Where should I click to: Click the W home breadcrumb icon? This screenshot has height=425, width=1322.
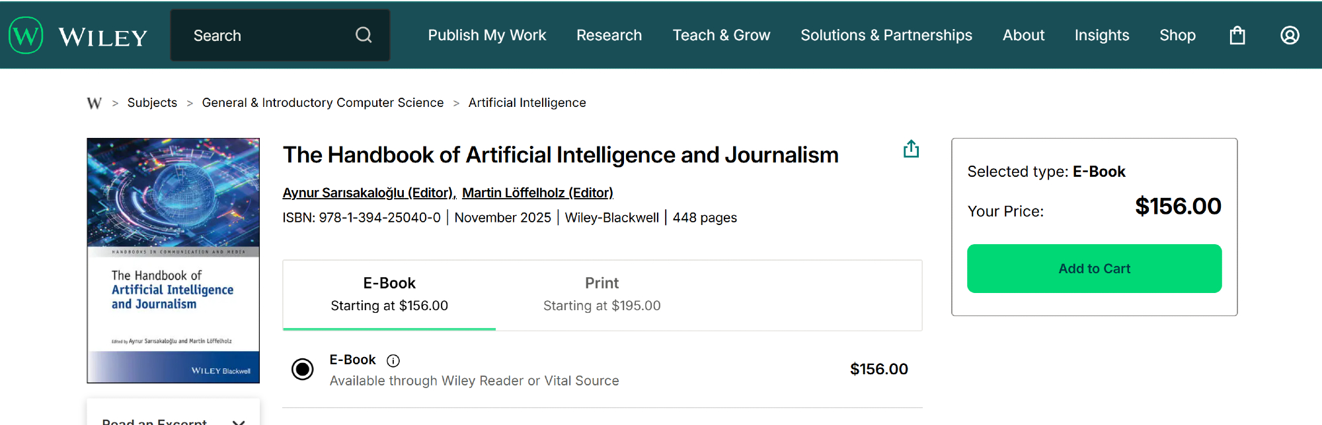95,103
